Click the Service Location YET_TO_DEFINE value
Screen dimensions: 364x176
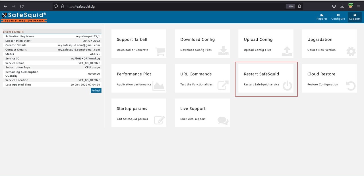tap(89, 80)
